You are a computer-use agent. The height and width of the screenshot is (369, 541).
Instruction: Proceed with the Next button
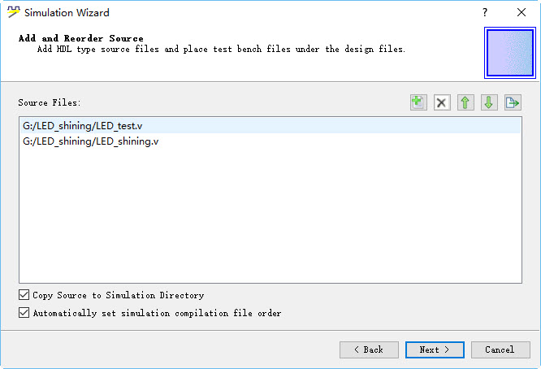435,349
